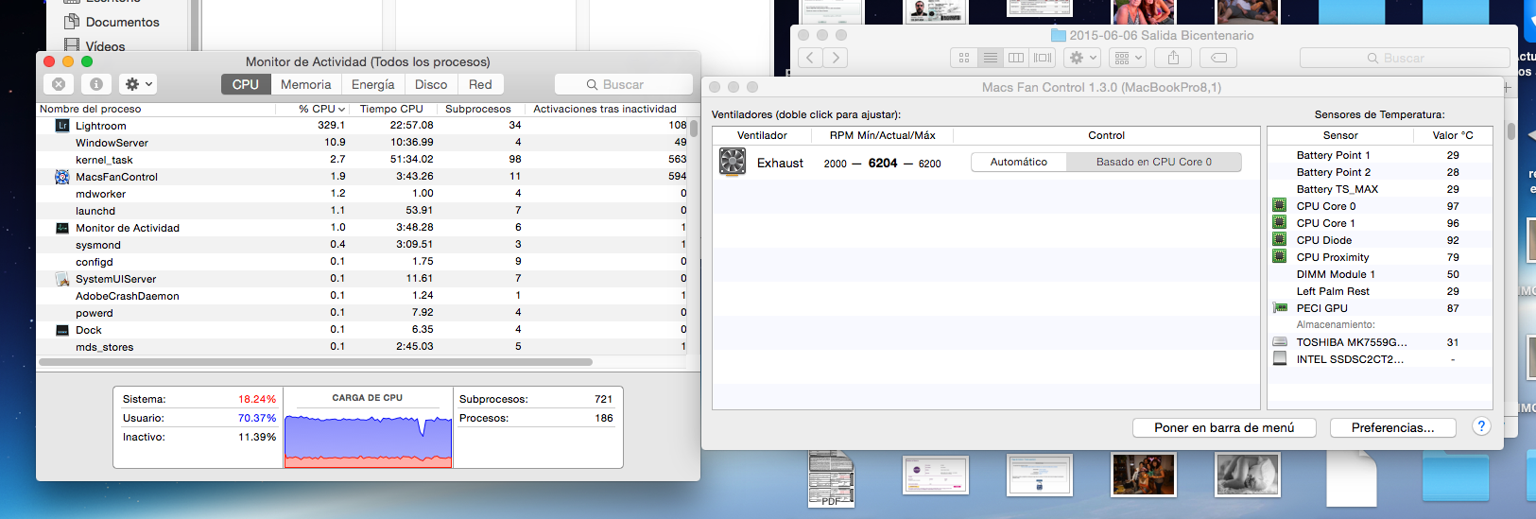The image size is (1536, 519).
Task: Switch to the Memoria tab
Action: tap(306, 84)
